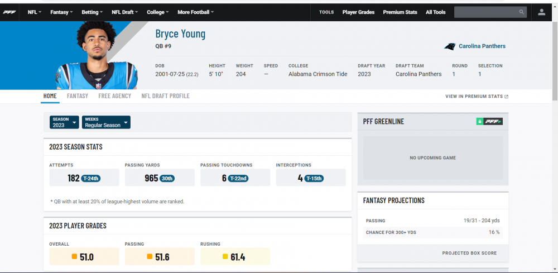Open the Season 2023 dropdown
The width and height of the screenshot is (558, 273).
click(x=65, y=122)
